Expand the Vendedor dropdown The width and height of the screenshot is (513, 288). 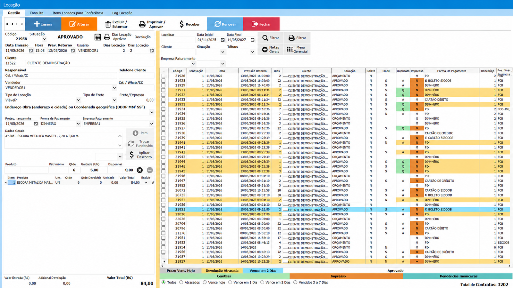coord(114,88)
